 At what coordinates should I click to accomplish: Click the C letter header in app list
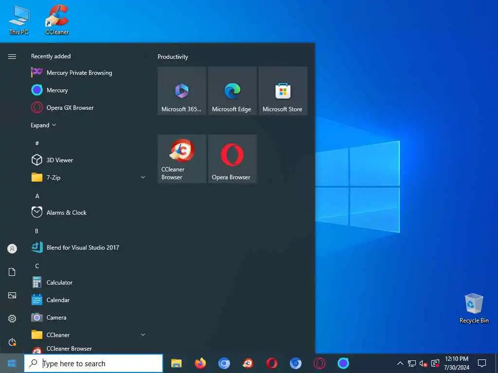pyautogui.click(x=37, y=266)
